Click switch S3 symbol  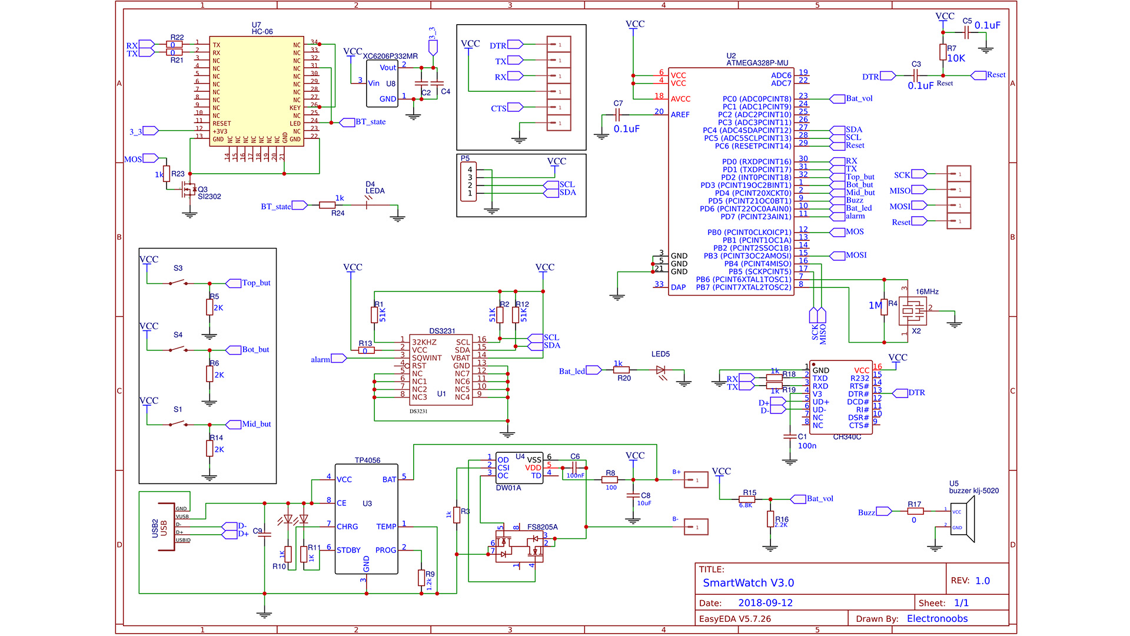click(178, 283)
